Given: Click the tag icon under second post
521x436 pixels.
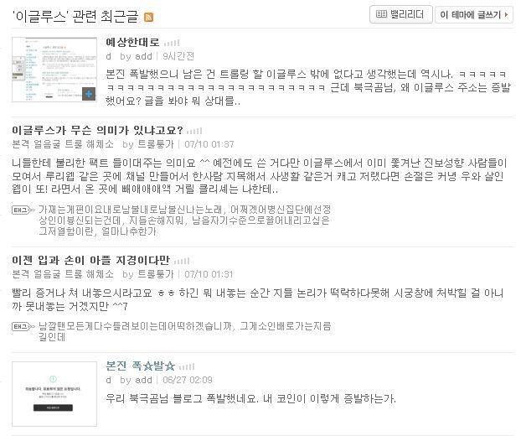Looking at the screenshot, I should tap(23, 210).
